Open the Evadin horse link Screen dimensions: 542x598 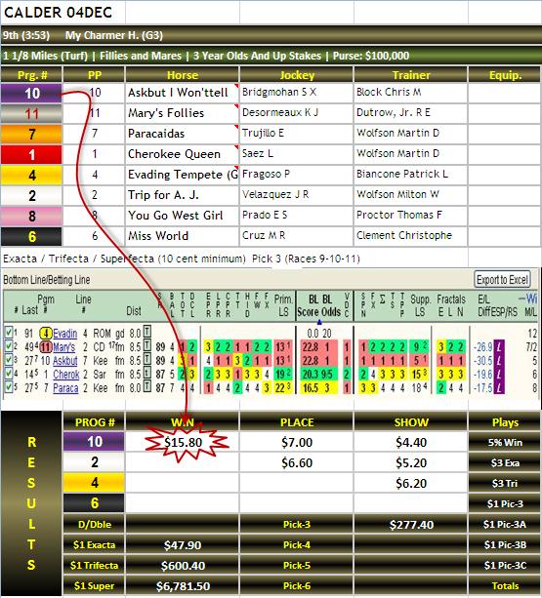pyautogui.click(x=64, y=334)
